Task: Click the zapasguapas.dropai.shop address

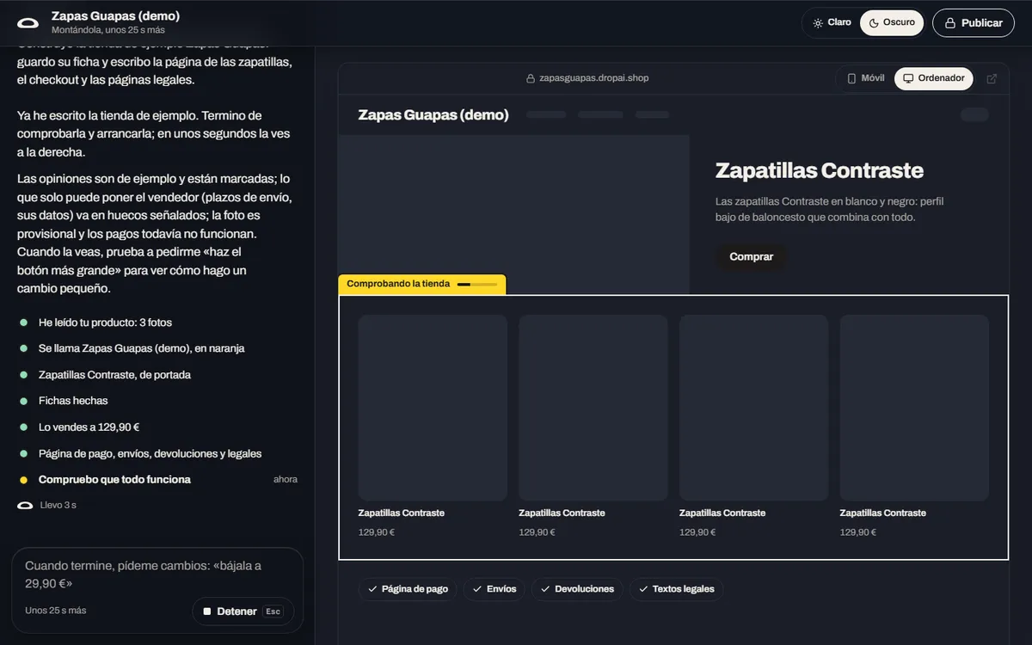Action: [x=593, y=78]
